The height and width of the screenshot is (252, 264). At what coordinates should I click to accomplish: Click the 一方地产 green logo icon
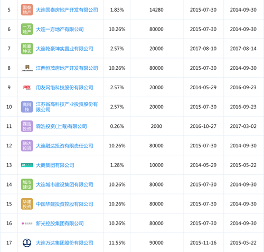(x=27, y=29)
